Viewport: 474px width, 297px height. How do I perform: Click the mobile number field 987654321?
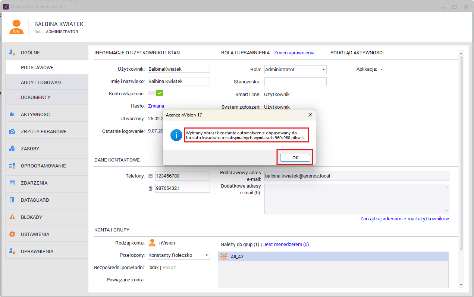(x=182, y=188)
